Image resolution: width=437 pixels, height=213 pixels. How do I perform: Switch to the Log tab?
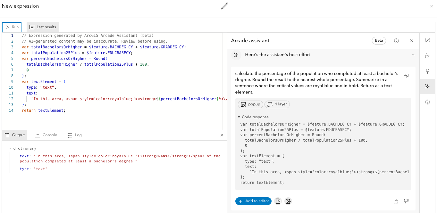(75, 135)
